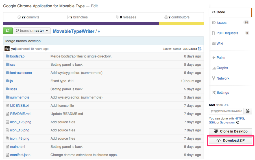Open icon_128.png file

pyautogui.click(x=21, y=122)
